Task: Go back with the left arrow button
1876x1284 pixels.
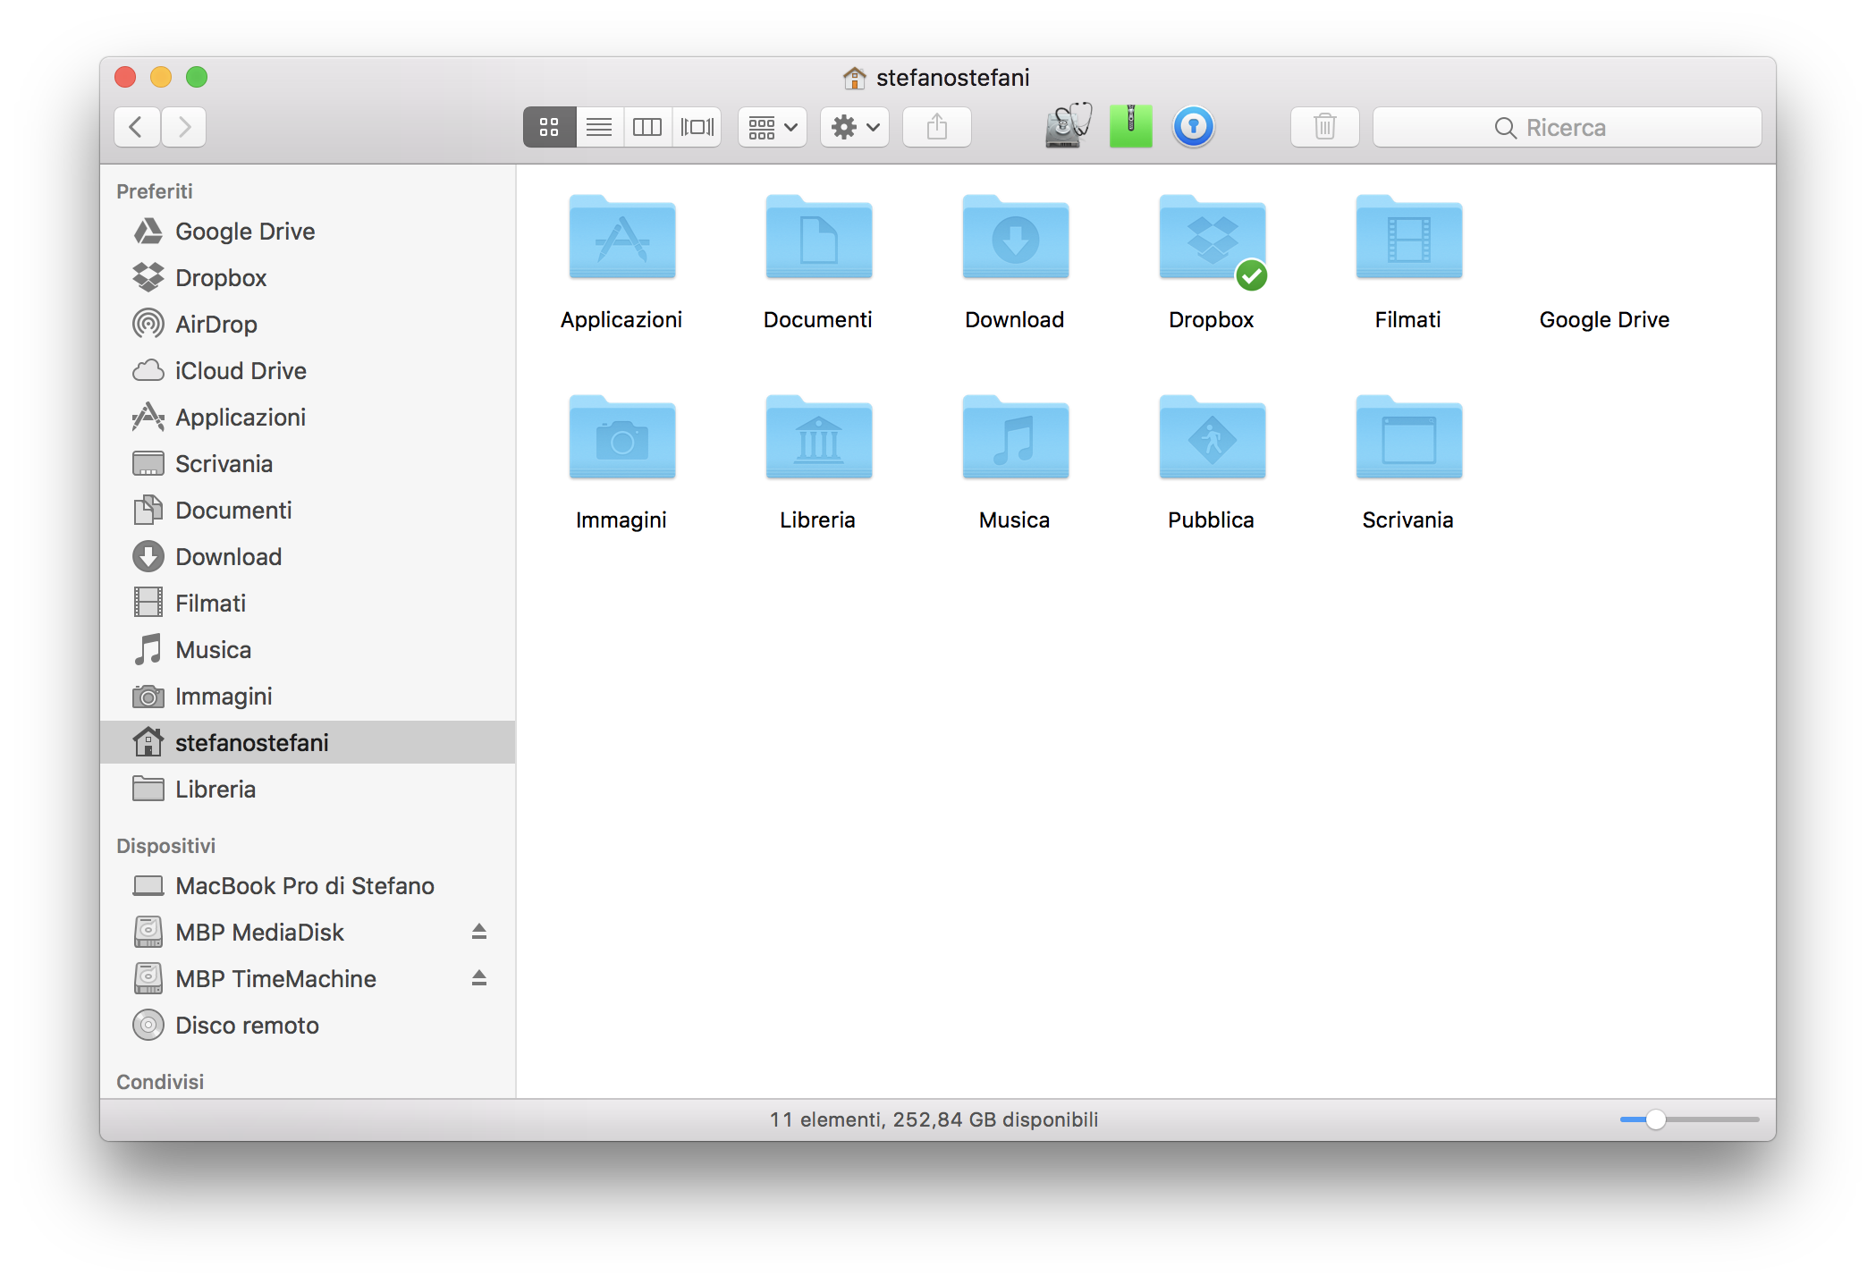Action: [x=137, y=127]
